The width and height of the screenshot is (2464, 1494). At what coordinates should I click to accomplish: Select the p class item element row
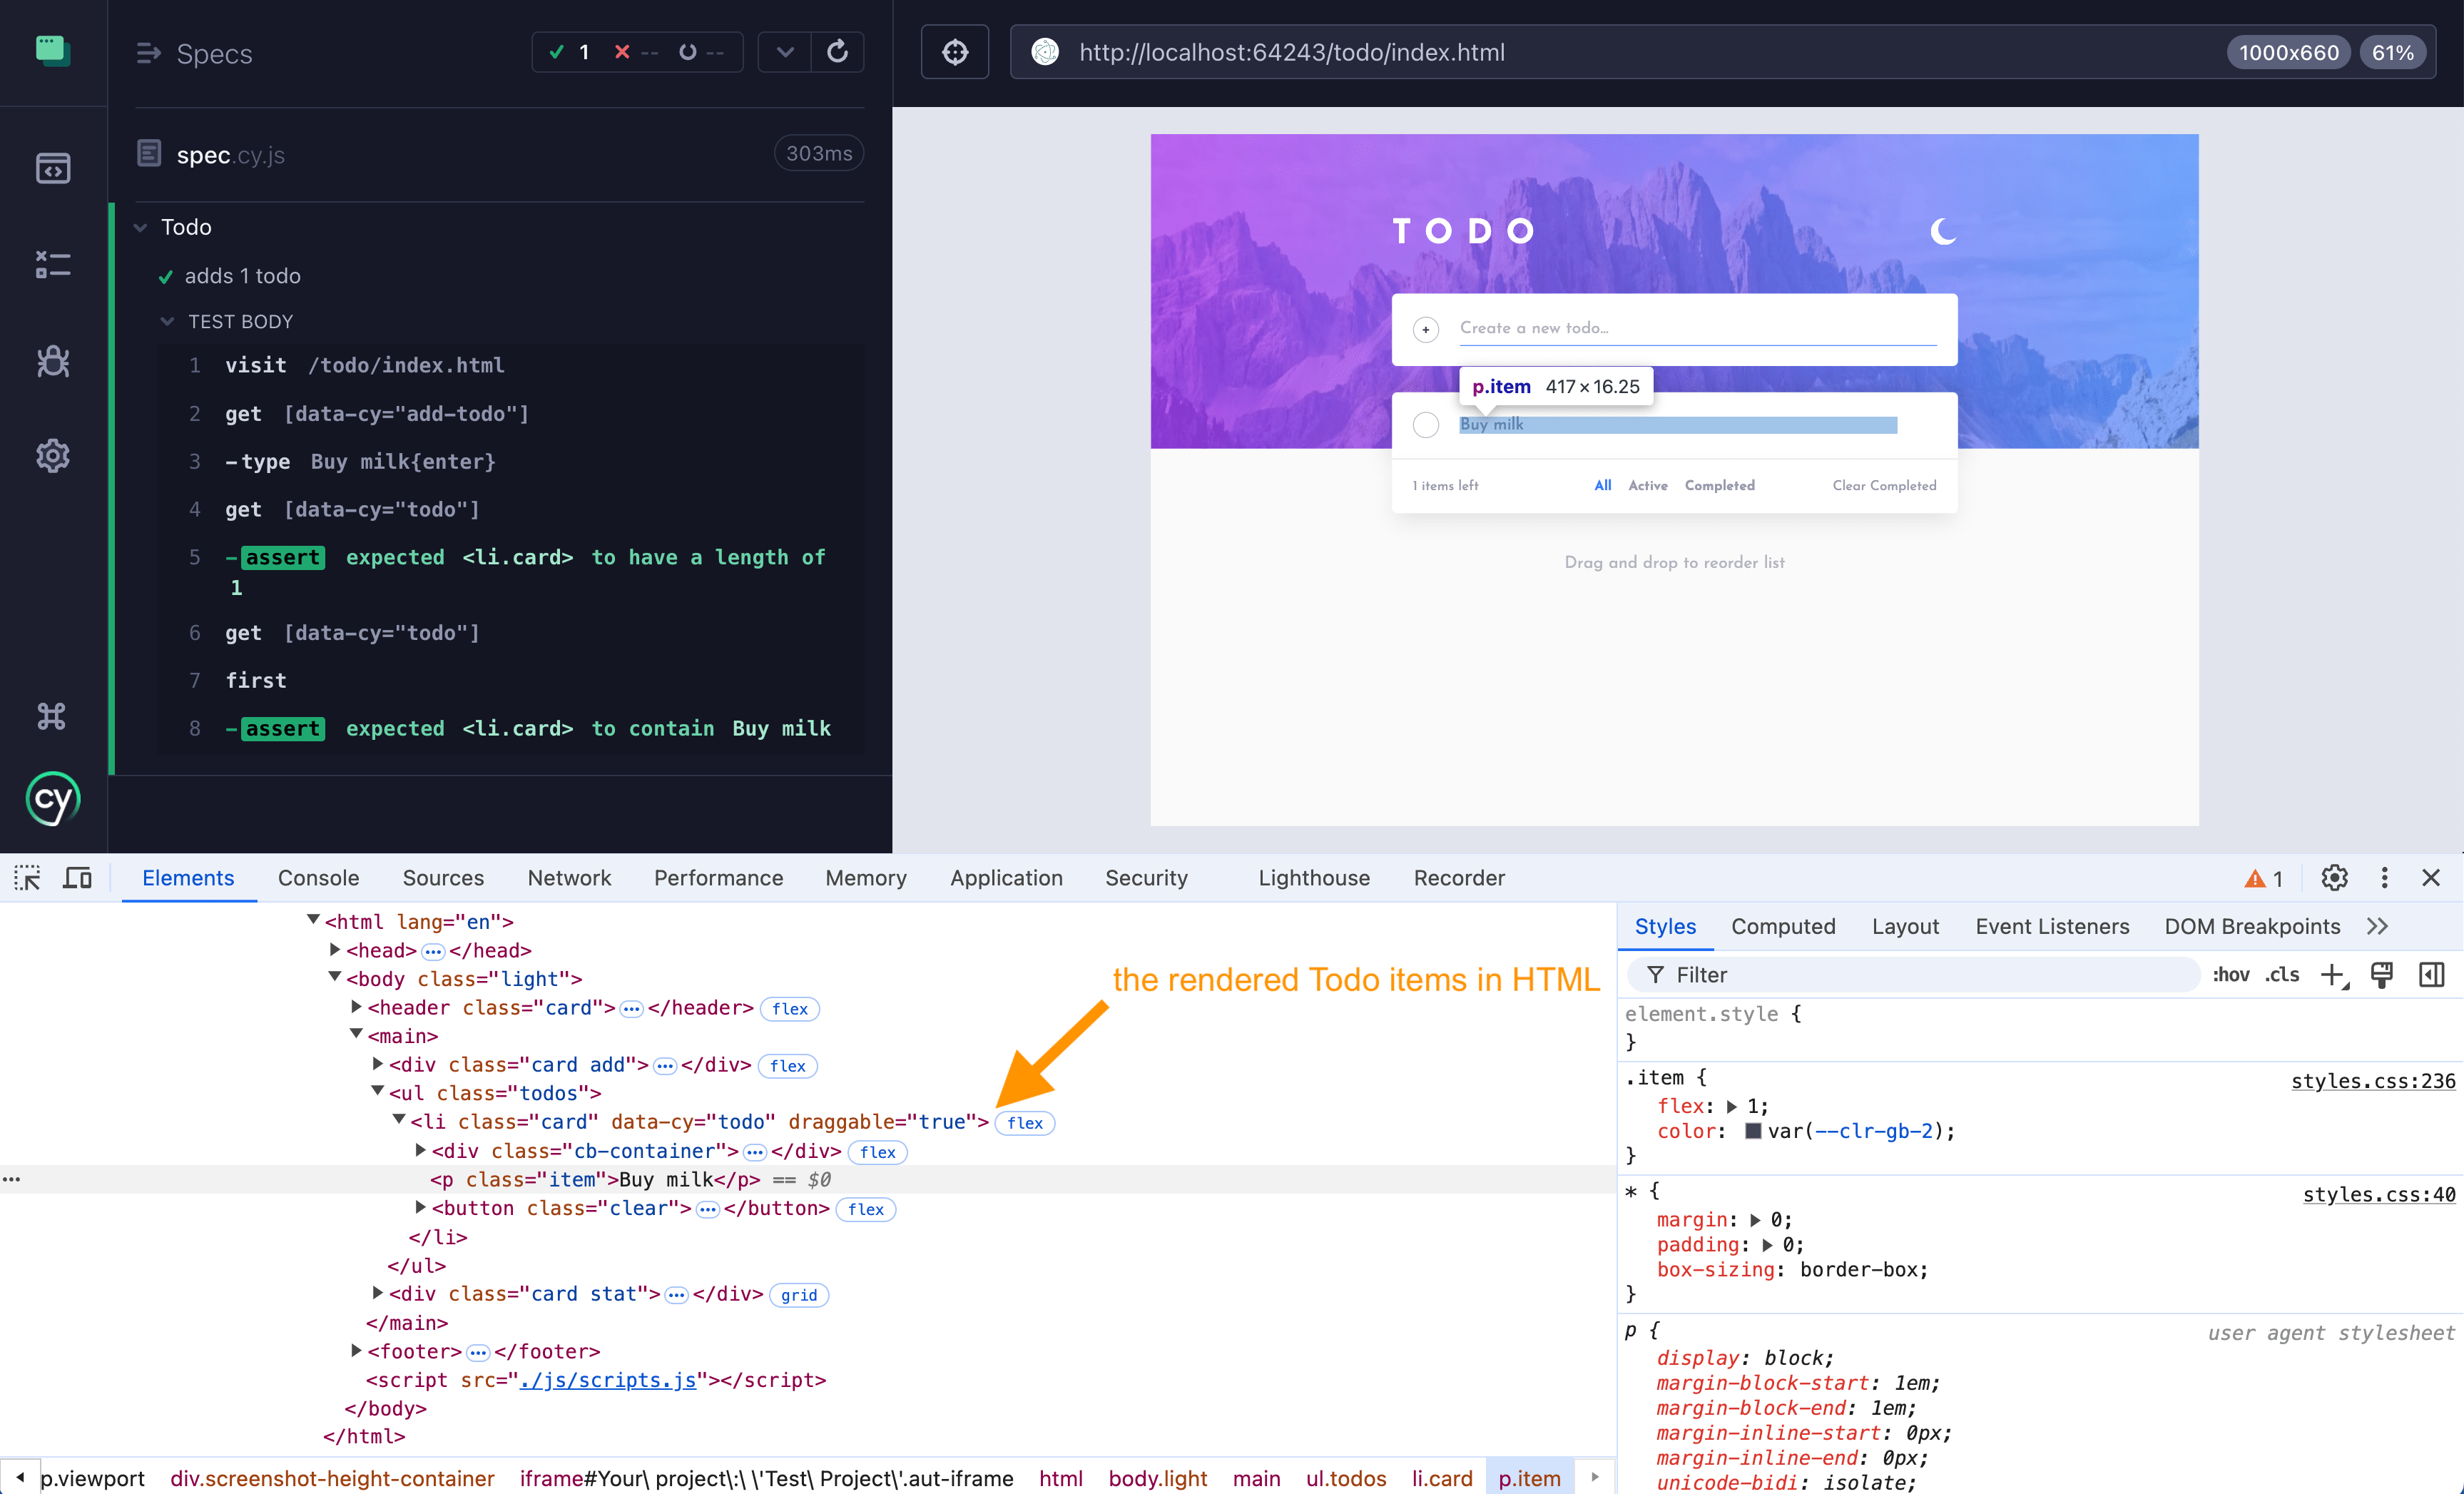(x=808, y=1179)
